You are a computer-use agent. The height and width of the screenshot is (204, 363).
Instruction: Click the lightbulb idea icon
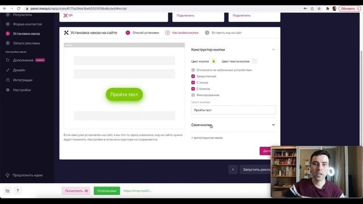pos(7,175)
